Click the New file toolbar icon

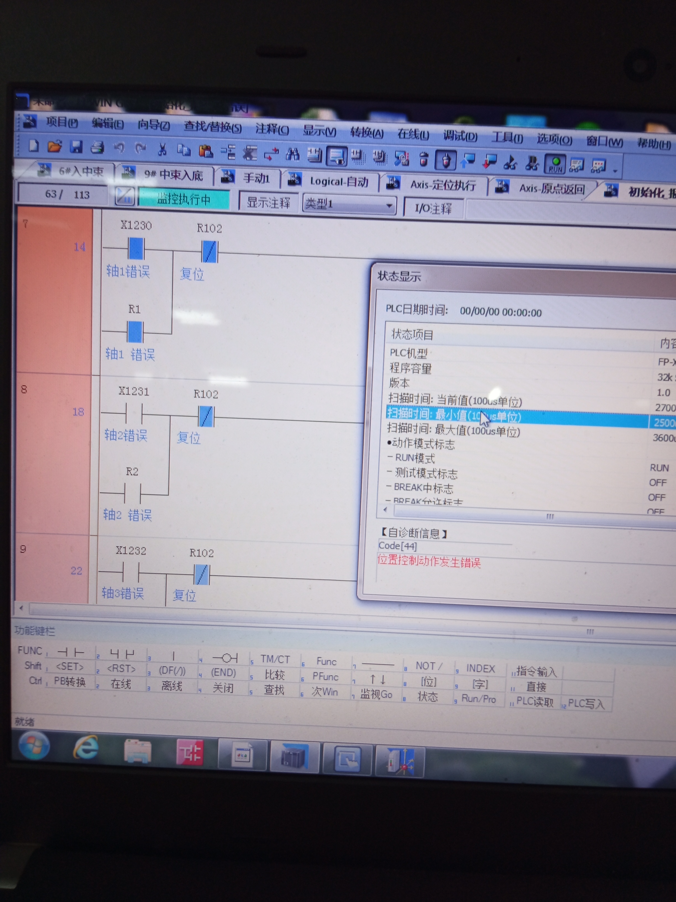(x=34, y=146)
